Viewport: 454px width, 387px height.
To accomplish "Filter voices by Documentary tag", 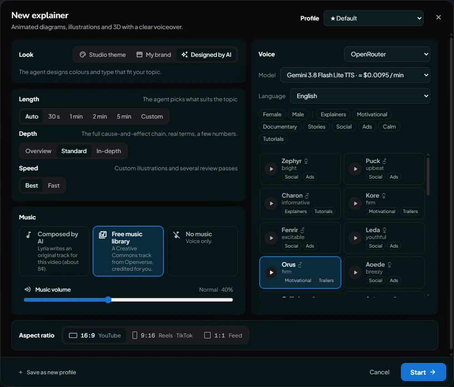I will tap(280, 127).
